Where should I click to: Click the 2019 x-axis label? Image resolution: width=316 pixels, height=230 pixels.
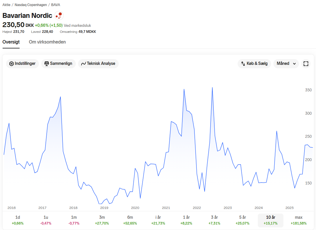pos(104,208)
